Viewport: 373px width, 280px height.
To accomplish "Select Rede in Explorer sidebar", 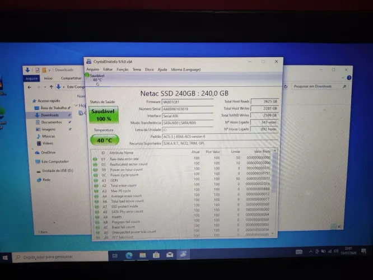I will (46, 180).
